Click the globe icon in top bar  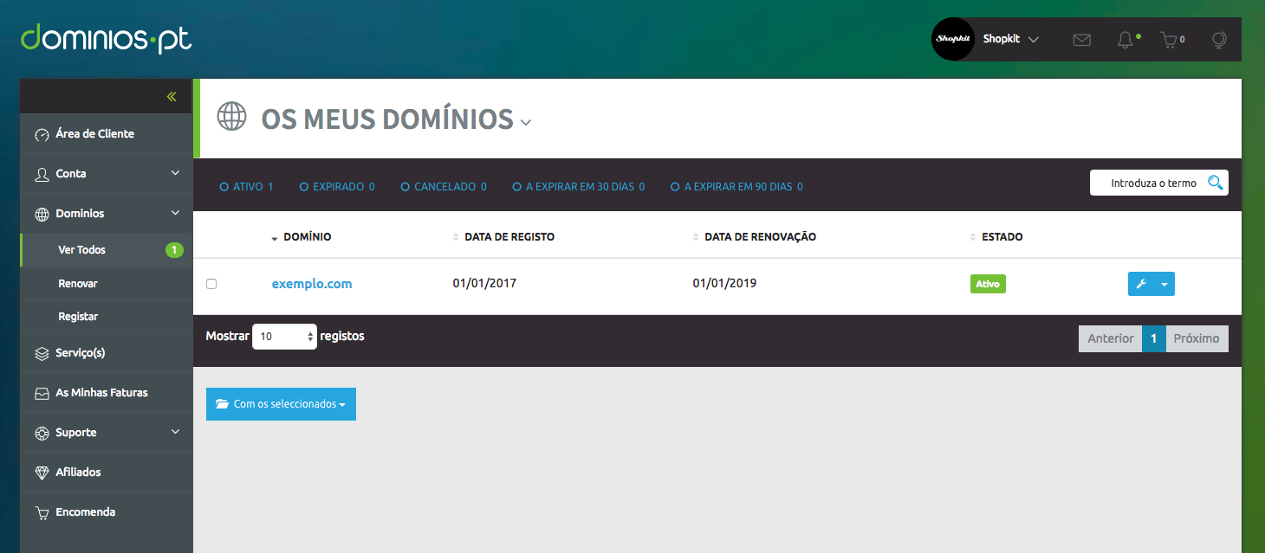pos(1219,40)
